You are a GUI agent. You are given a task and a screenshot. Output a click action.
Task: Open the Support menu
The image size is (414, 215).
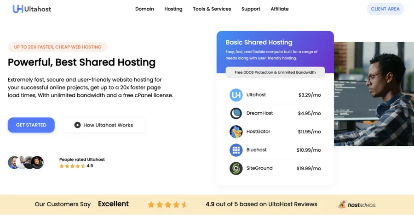[x=251, y=9]
